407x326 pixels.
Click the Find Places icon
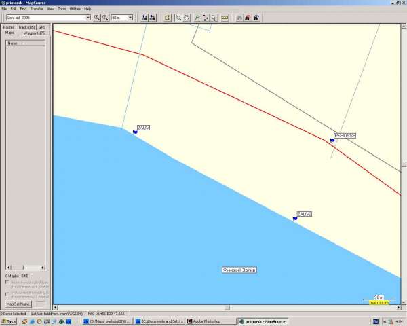click(168, 17)
